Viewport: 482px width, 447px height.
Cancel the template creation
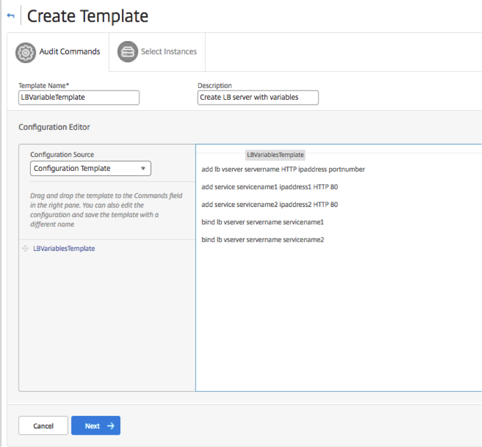43,425
